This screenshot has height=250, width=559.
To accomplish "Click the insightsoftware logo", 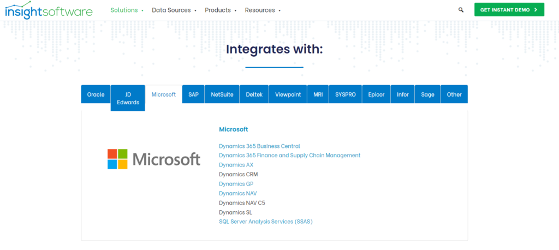I will pyautogui.click(x=49, y=10).
